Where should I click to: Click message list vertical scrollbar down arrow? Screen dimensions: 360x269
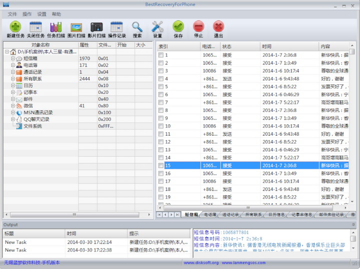352,202
